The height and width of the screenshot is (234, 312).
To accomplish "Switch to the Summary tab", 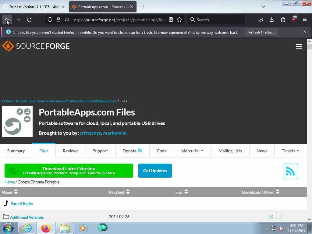I will [x=16, y=151].
